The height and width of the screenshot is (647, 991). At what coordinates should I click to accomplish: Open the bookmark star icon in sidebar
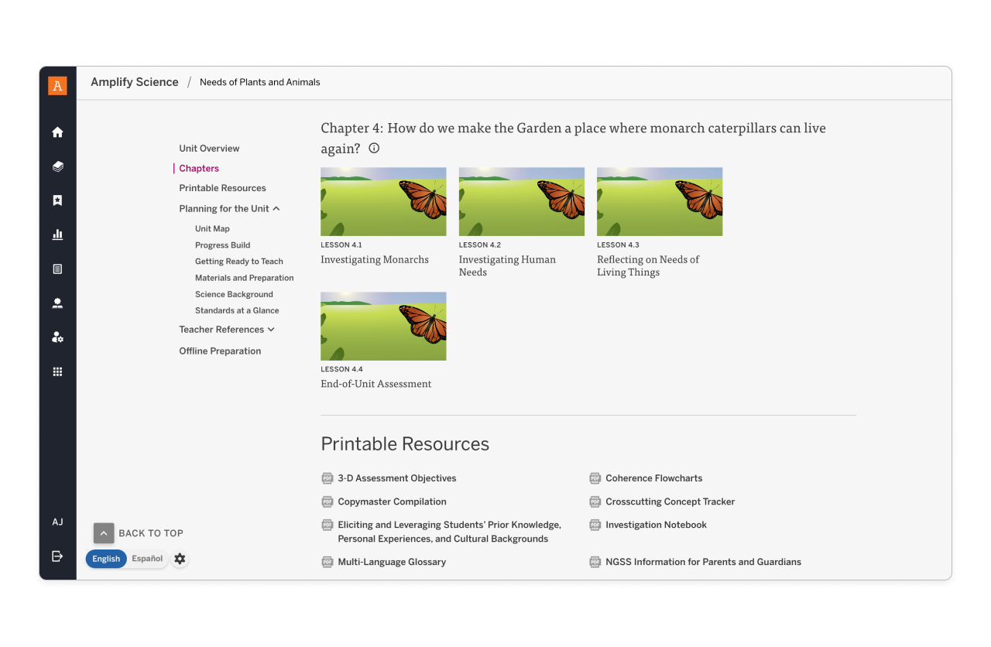[57, 200]
